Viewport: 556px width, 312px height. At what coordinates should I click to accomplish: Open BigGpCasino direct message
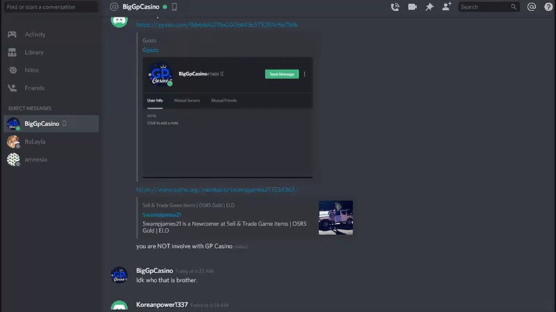pyautogui.click(x=51, y=123)
